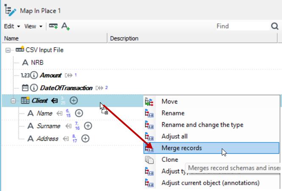Image resolution: width=282 pixels, height=191 pixels.
Task: Click the Map In Place 1 title icon
Action: [10, 10]
